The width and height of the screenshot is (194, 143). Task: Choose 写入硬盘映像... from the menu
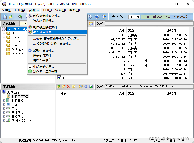(x=57, y=32)
